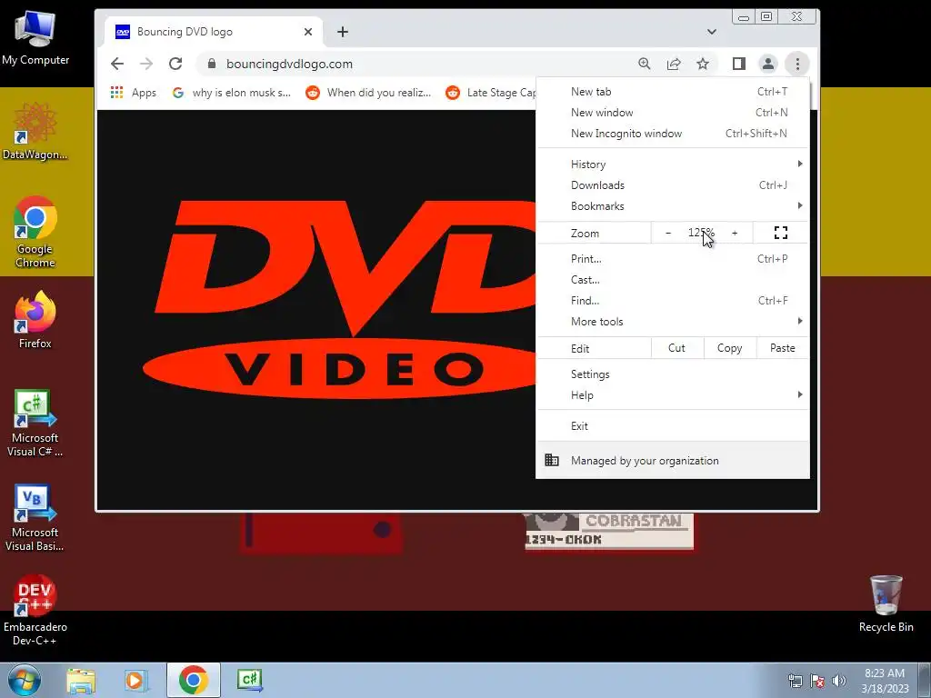Screen dimensions: 931x698
Task: Open 'Late Stage Cap' bookmark
Action: pos(490,92)
